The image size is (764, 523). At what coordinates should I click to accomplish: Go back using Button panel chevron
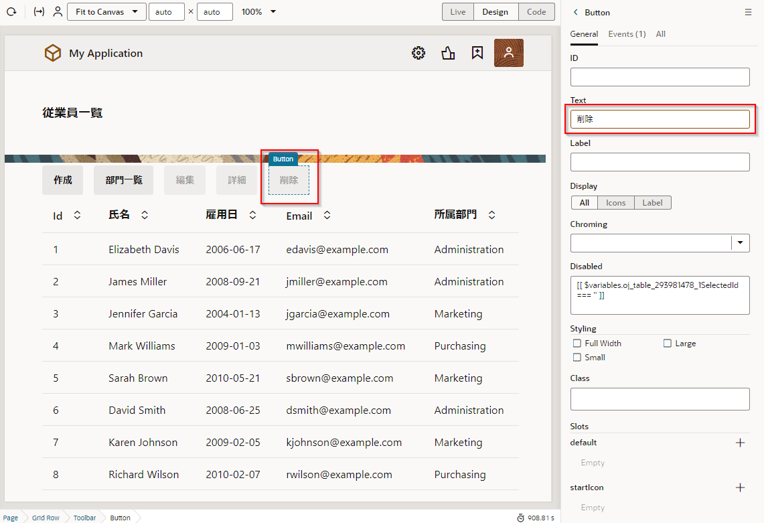[575, 12]
